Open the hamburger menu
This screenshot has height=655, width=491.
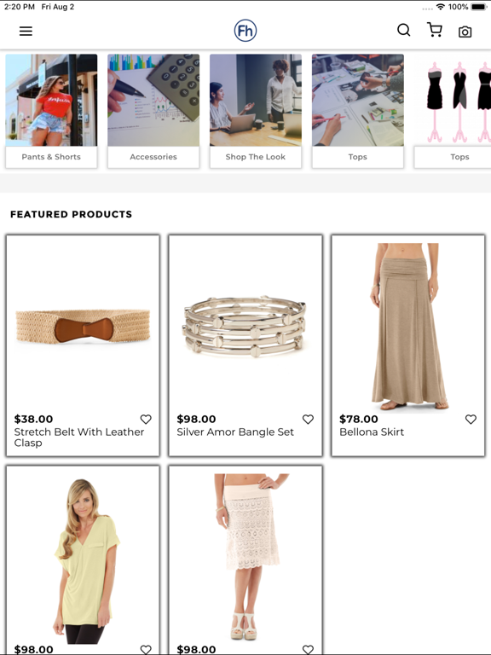[x=26, y=31]
